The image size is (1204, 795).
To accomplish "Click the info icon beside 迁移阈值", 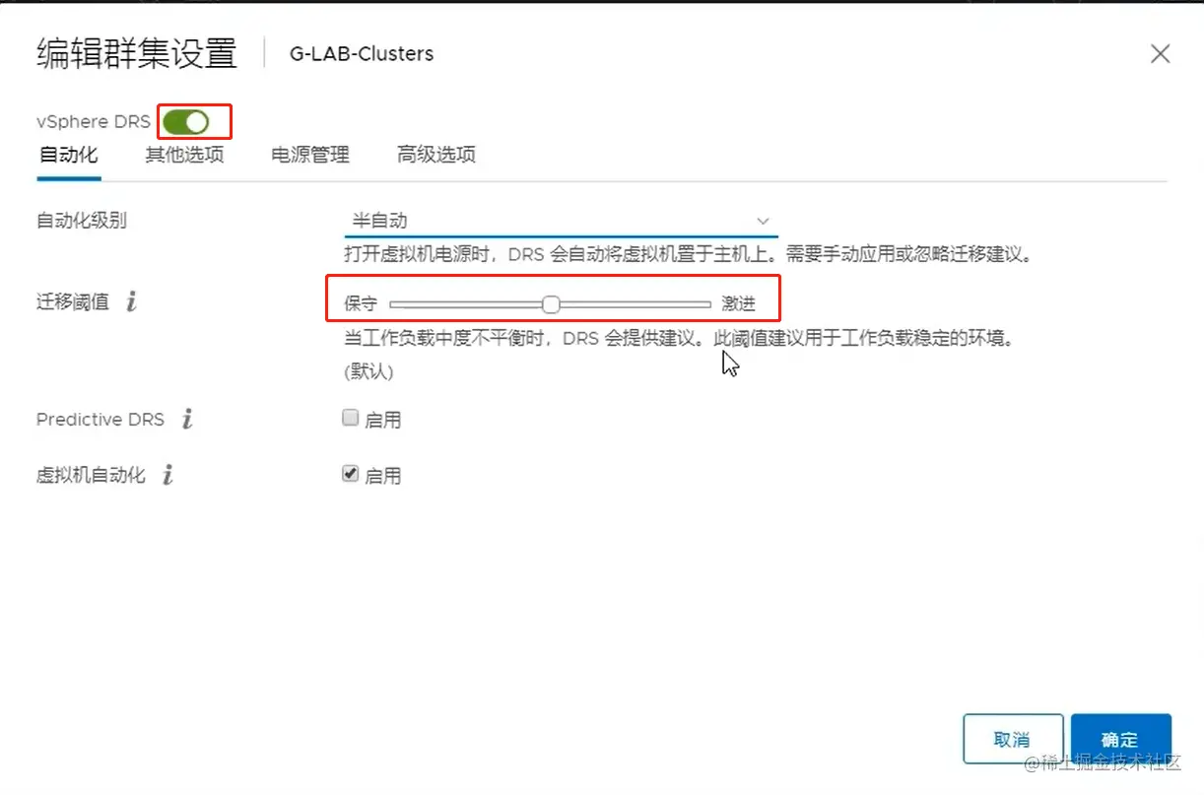I will point(132,301).
